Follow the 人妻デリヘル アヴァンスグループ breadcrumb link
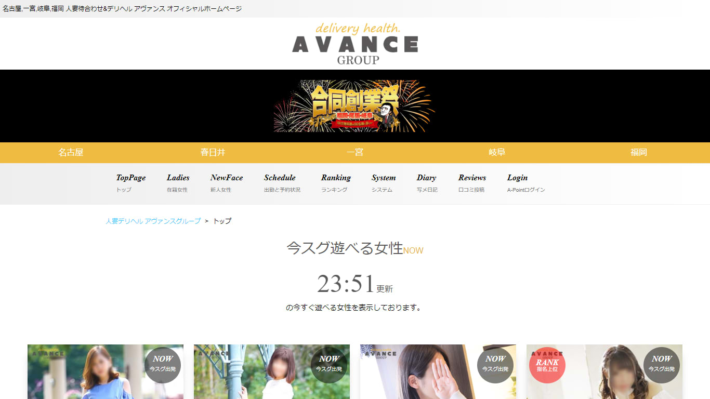This screenshot has height=399, width=710. 153,221
